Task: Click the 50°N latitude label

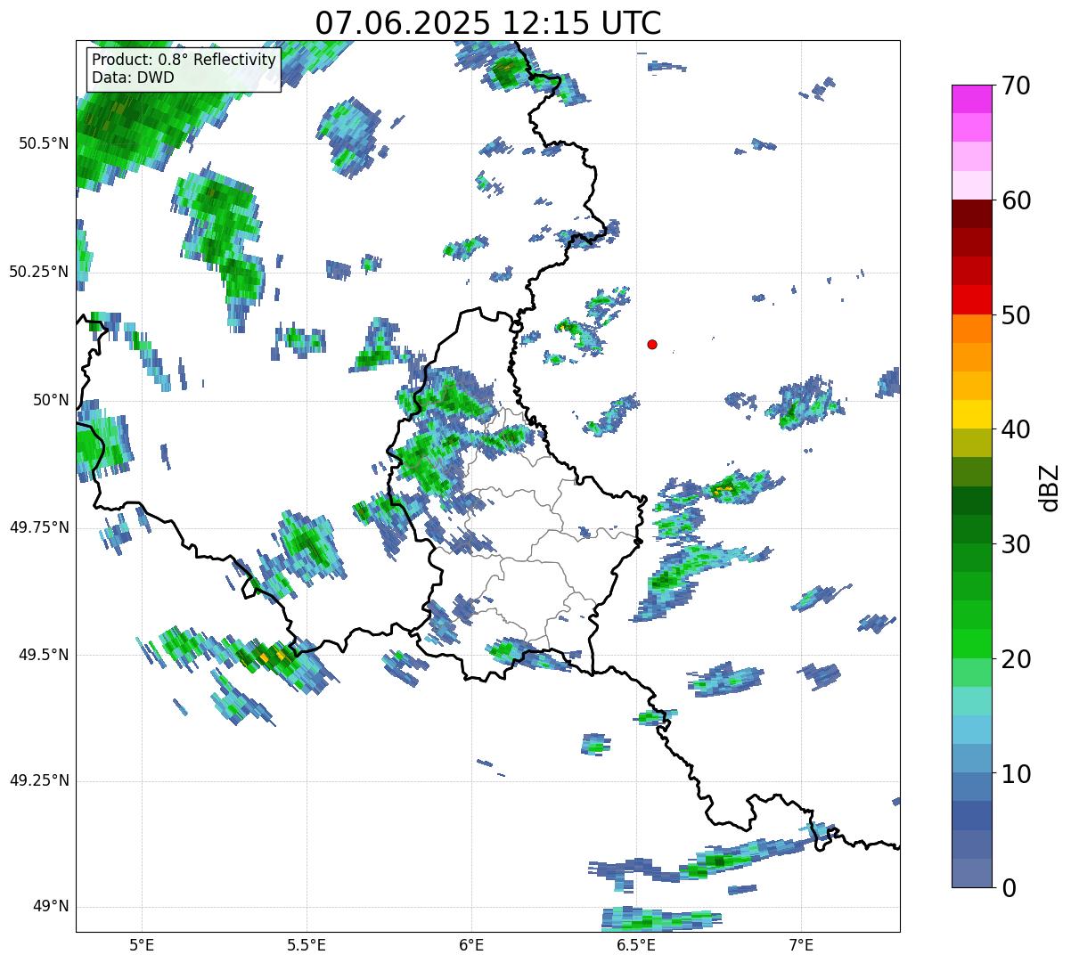Action: [x=51, y=400]
